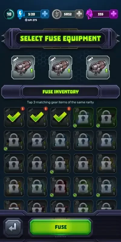Tap the SELECT FUSE EQUIPMENT title banner

[x=60, y=38]
